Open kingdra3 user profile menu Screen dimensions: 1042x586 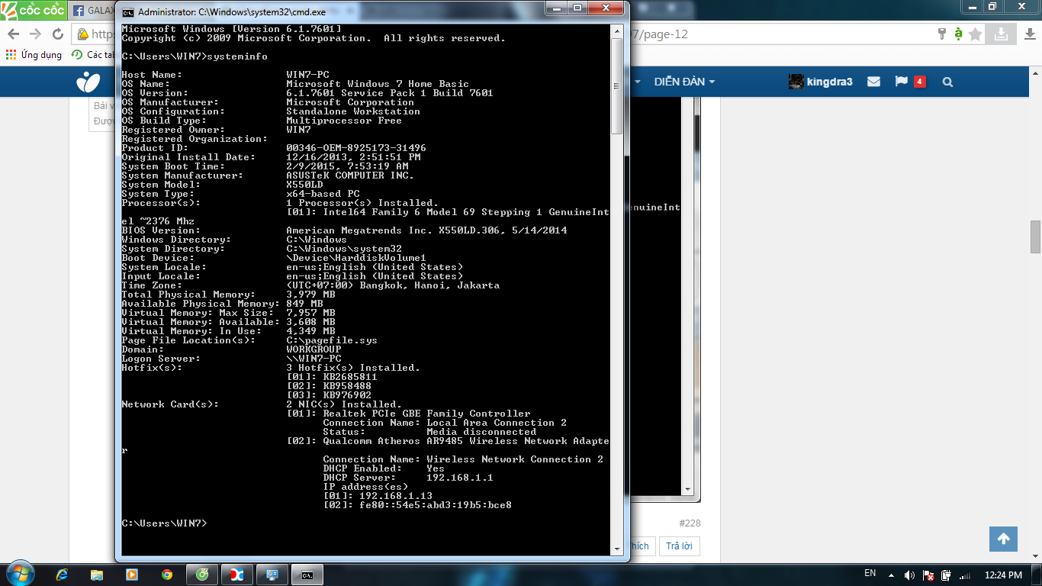pyautogui.click(x=820, y=82)
